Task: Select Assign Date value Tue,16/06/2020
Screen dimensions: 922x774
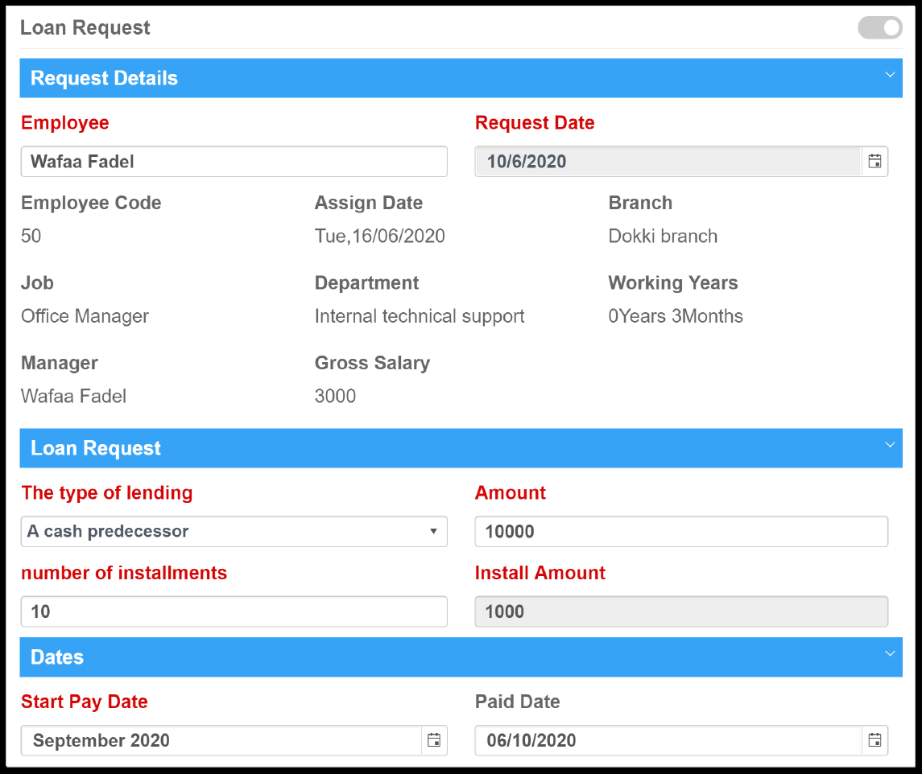Action: point(380,237)
